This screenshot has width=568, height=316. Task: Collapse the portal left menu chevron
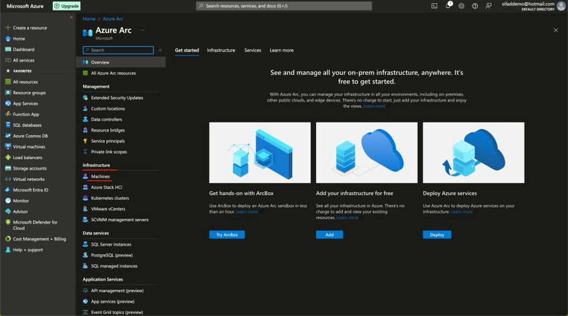[x=71, y=17]
